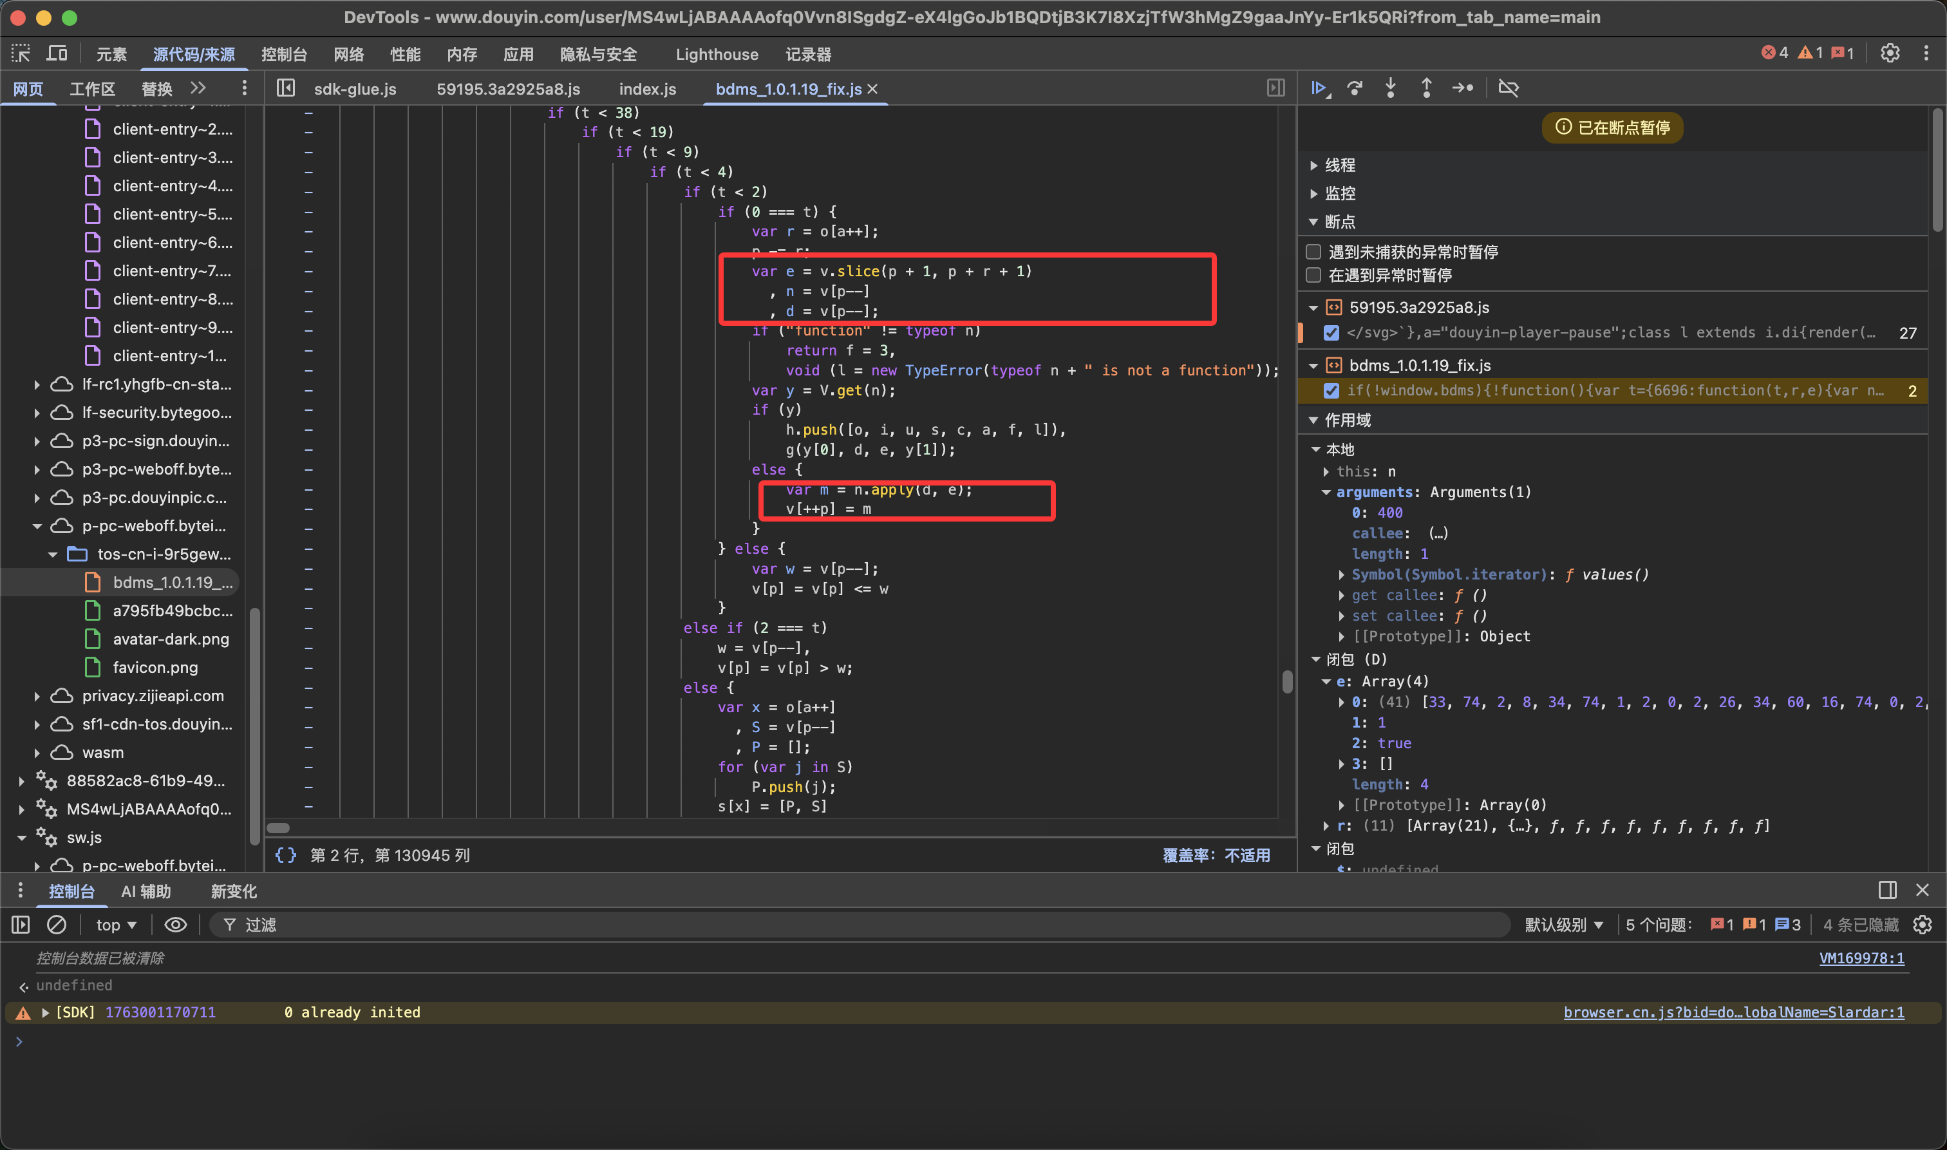The width and height of the screenshot is (1947, 1150).
Task: Resume script execution button
Action: click(1319, 88)
